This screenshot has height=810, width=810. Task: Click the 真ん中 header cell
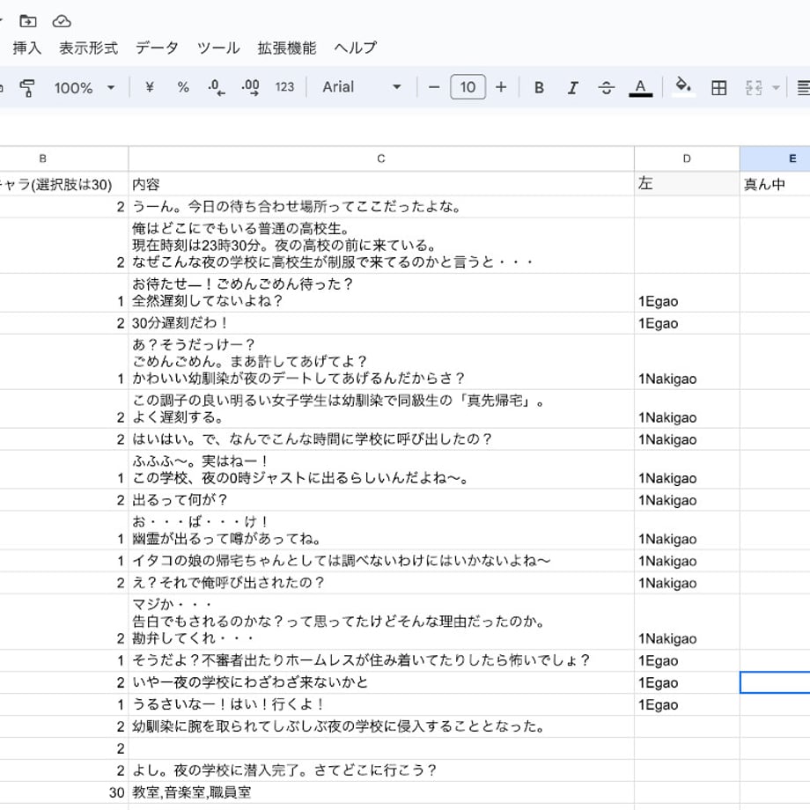775,184
